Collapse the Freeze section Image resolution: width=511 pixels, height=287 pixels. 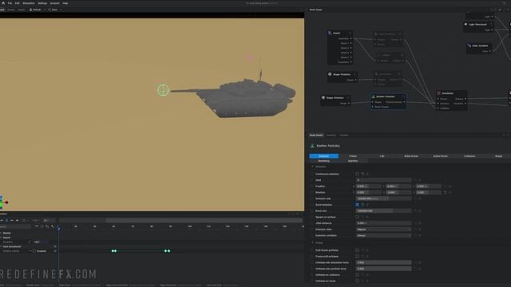click(x=312, y=242)
